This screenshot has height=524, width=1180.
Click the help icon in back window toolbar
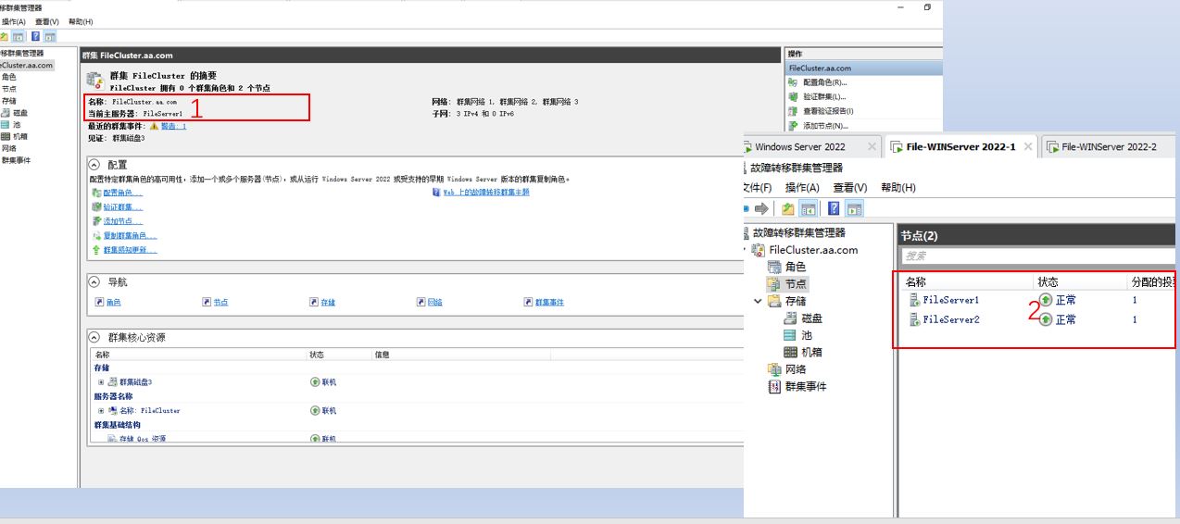[35, 36]
